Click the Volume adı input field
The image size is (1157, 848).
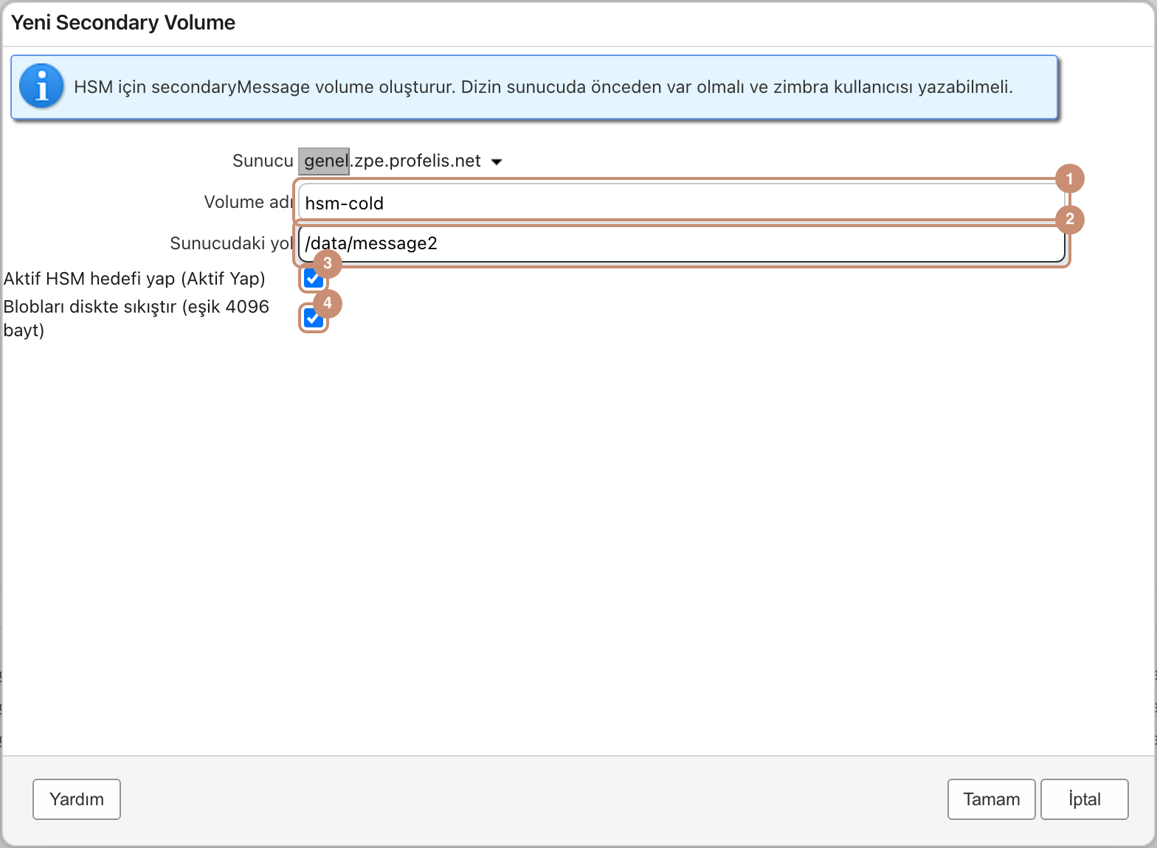pyautogui.click(x=682, y=203)
